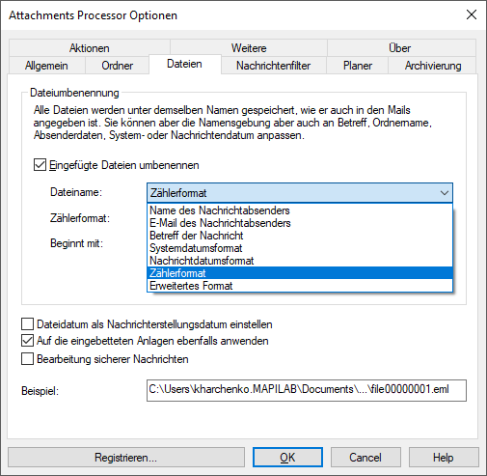Screen dimensions: 487x476
Task: Uncheck Eingefügte Dateien umbenennen
Action: click(40, 165)
